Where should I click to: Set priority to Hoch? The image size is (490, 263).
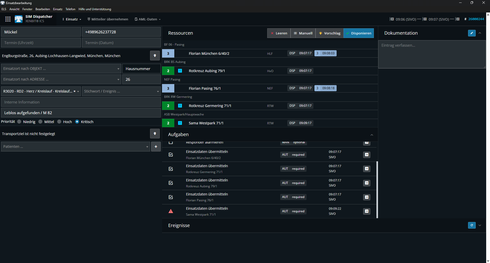59,122
